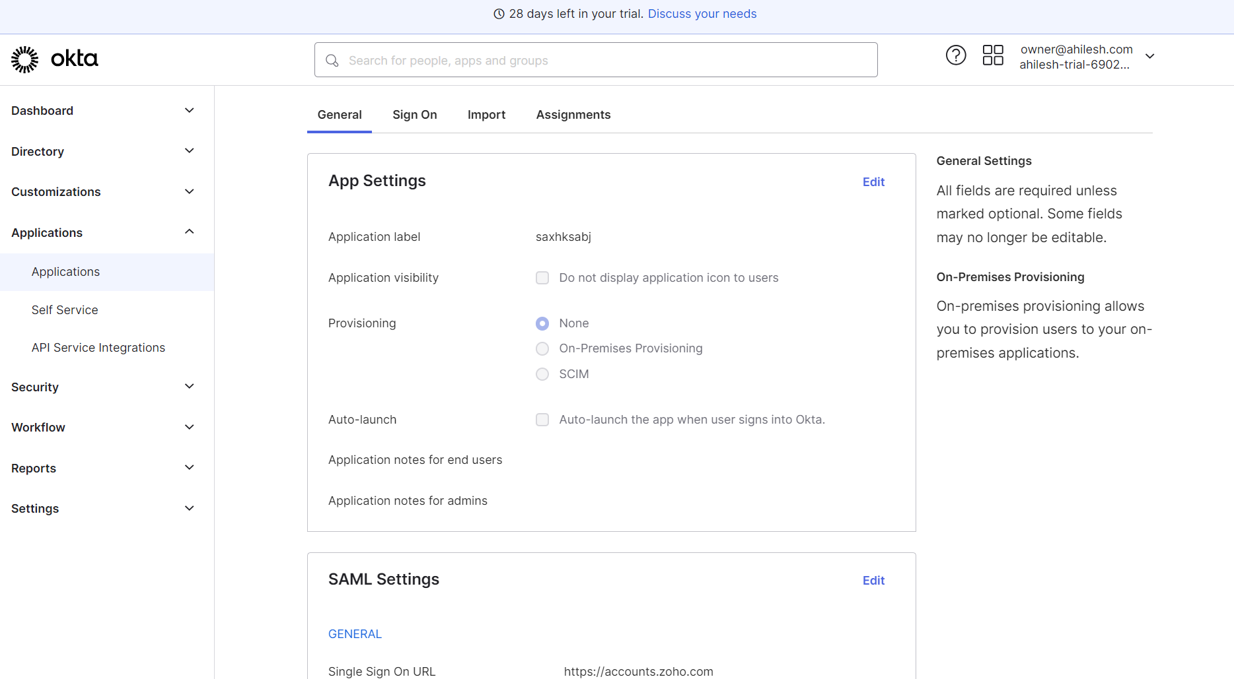This screenshot has height=679, width=1234.
Task: Enable Auto-launch checkbox
Action: [x=542, y=420]
